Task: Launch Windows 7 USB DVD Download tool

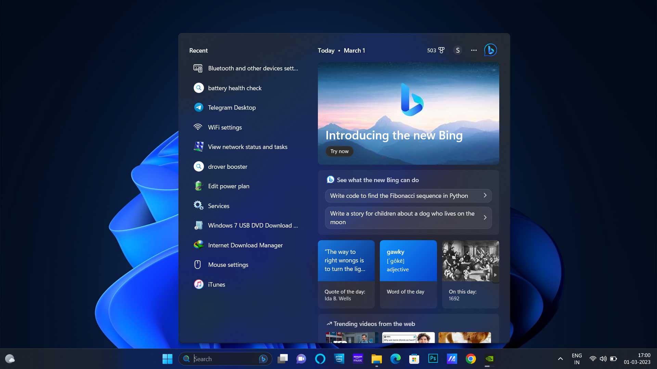Action: 246,225
